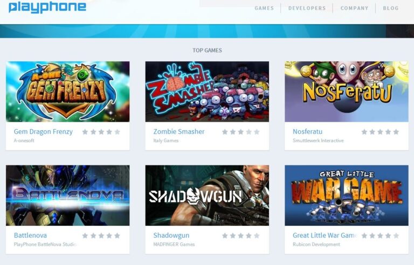Click the Shadowgun title link
The image size is (414, 265).
171,235
